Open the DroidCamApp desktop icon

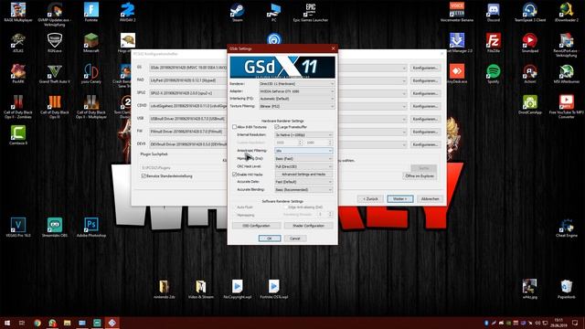click(x=530, y=104)
